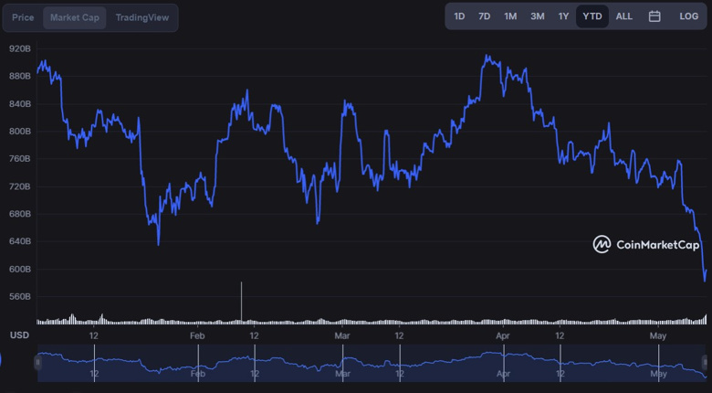Click the USD currency label
The height and width of the screenshot is (393, 712).
click(19, 335)
